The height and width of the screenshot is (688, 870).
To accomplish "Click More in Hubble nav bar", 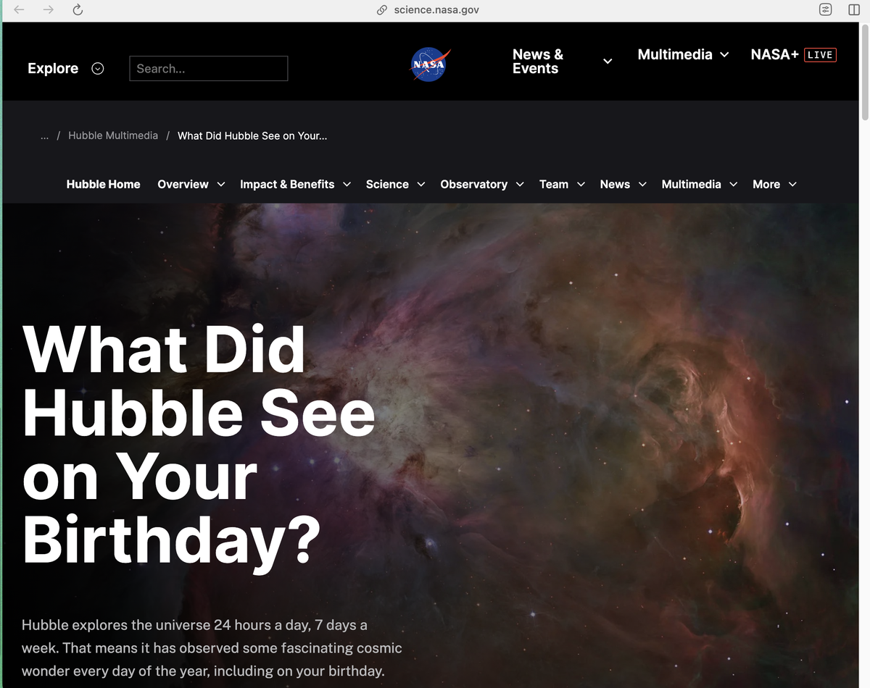I will pyautogui.click(x=766, y=184).
